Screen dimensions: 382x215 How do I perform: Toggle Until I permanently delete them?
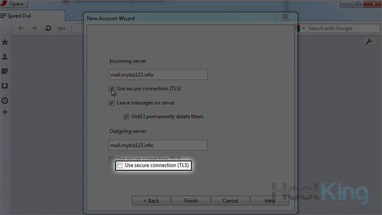coord(126,117)
